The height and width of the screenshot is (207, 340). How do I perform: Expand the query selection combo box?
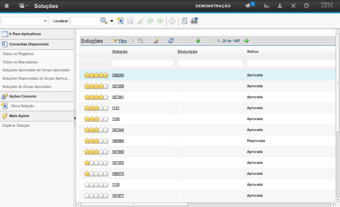coord(45,21)
